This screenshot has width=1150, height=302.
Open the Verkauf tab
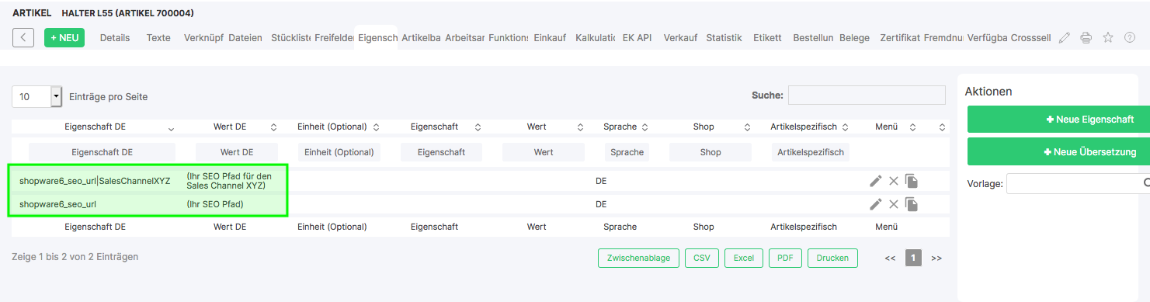pyautogui.click(x=680, y=37)
